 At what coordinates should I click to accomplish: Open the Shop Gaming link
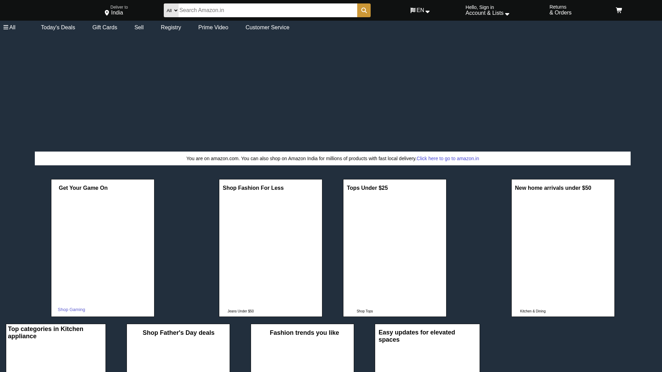point(71,310)
